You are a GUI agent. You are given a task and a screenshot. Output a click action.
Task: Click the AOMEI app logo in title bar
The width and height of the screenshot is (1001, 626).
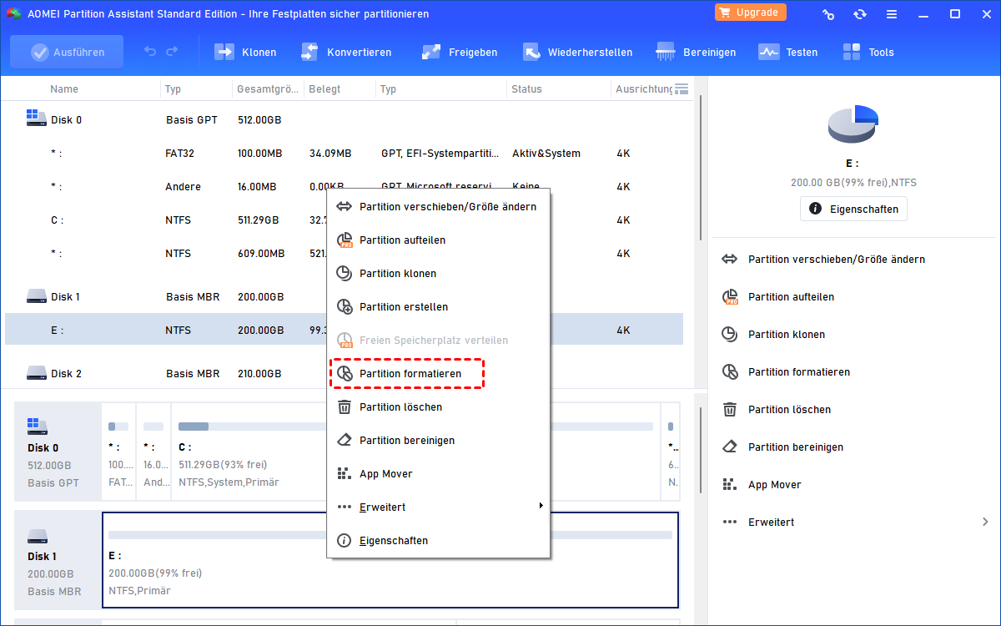tap(13, 13)
